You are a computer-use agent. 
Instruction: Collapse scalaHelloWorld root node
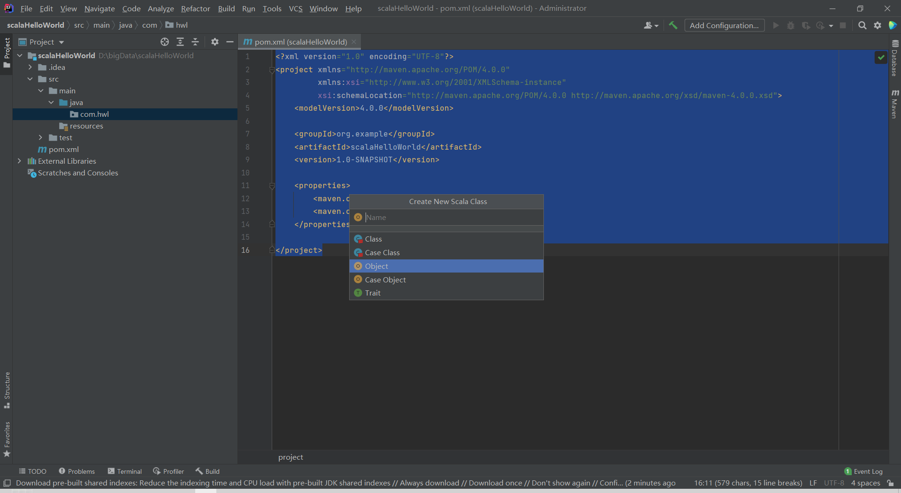tap(20, 55)
